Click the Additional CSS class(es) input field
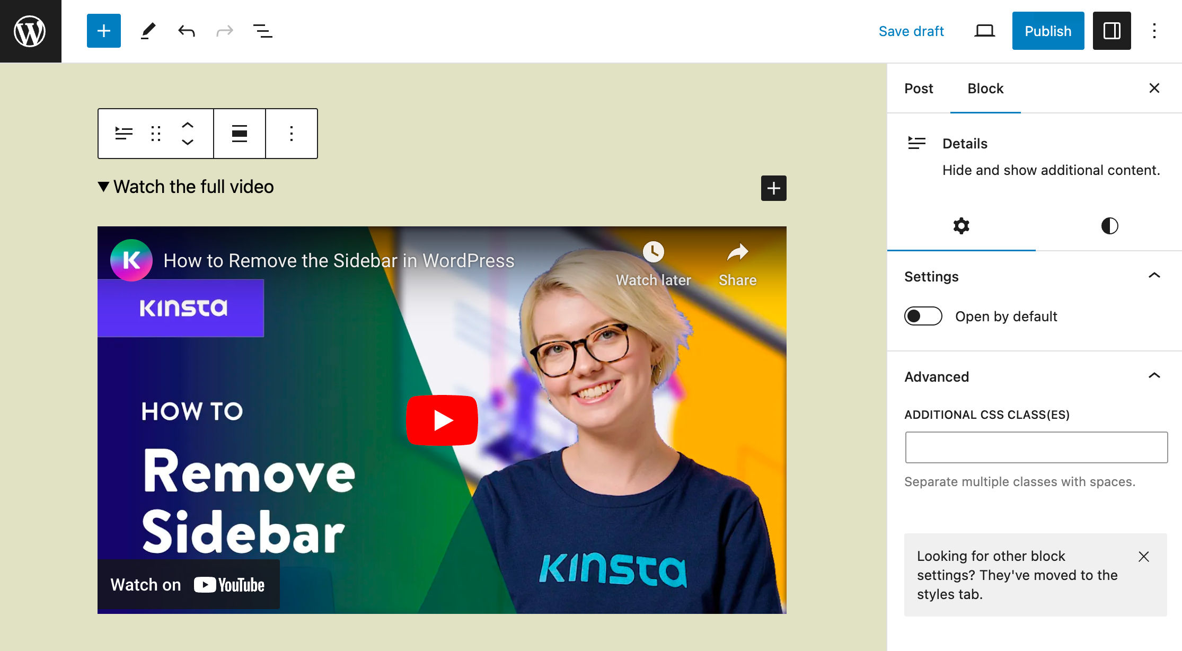This screenshot has height=651, width=1182. (1036, 447)
